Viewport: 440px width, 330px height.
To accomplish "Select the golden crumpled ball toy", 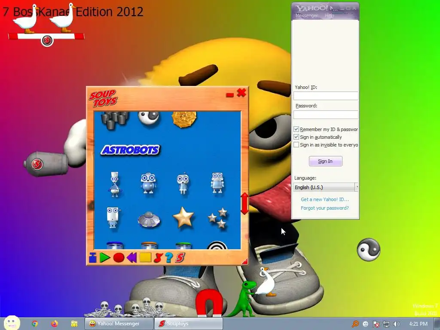I will coord(184,119).
